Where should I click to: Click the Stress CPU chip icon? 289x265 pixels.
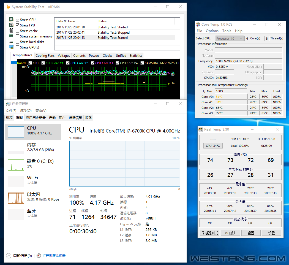click(11, 19)
